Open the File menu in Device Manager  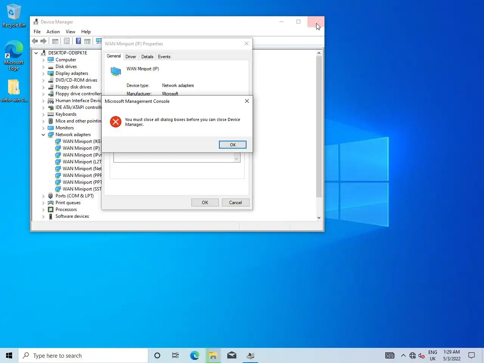tap(37, 32)
